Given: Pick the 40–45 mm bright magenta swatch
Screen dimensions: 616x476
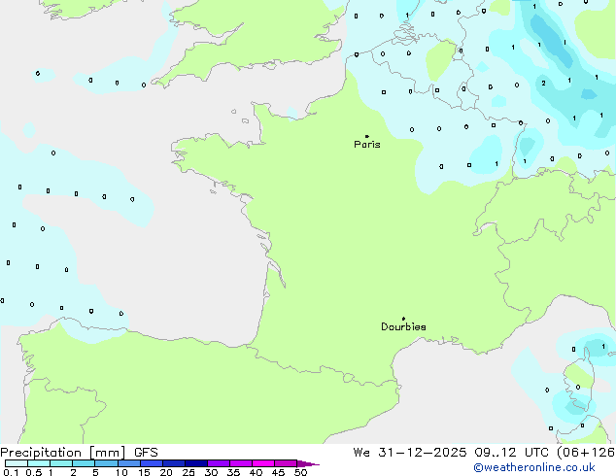Looking at the screenshot, I should [263, 463].
